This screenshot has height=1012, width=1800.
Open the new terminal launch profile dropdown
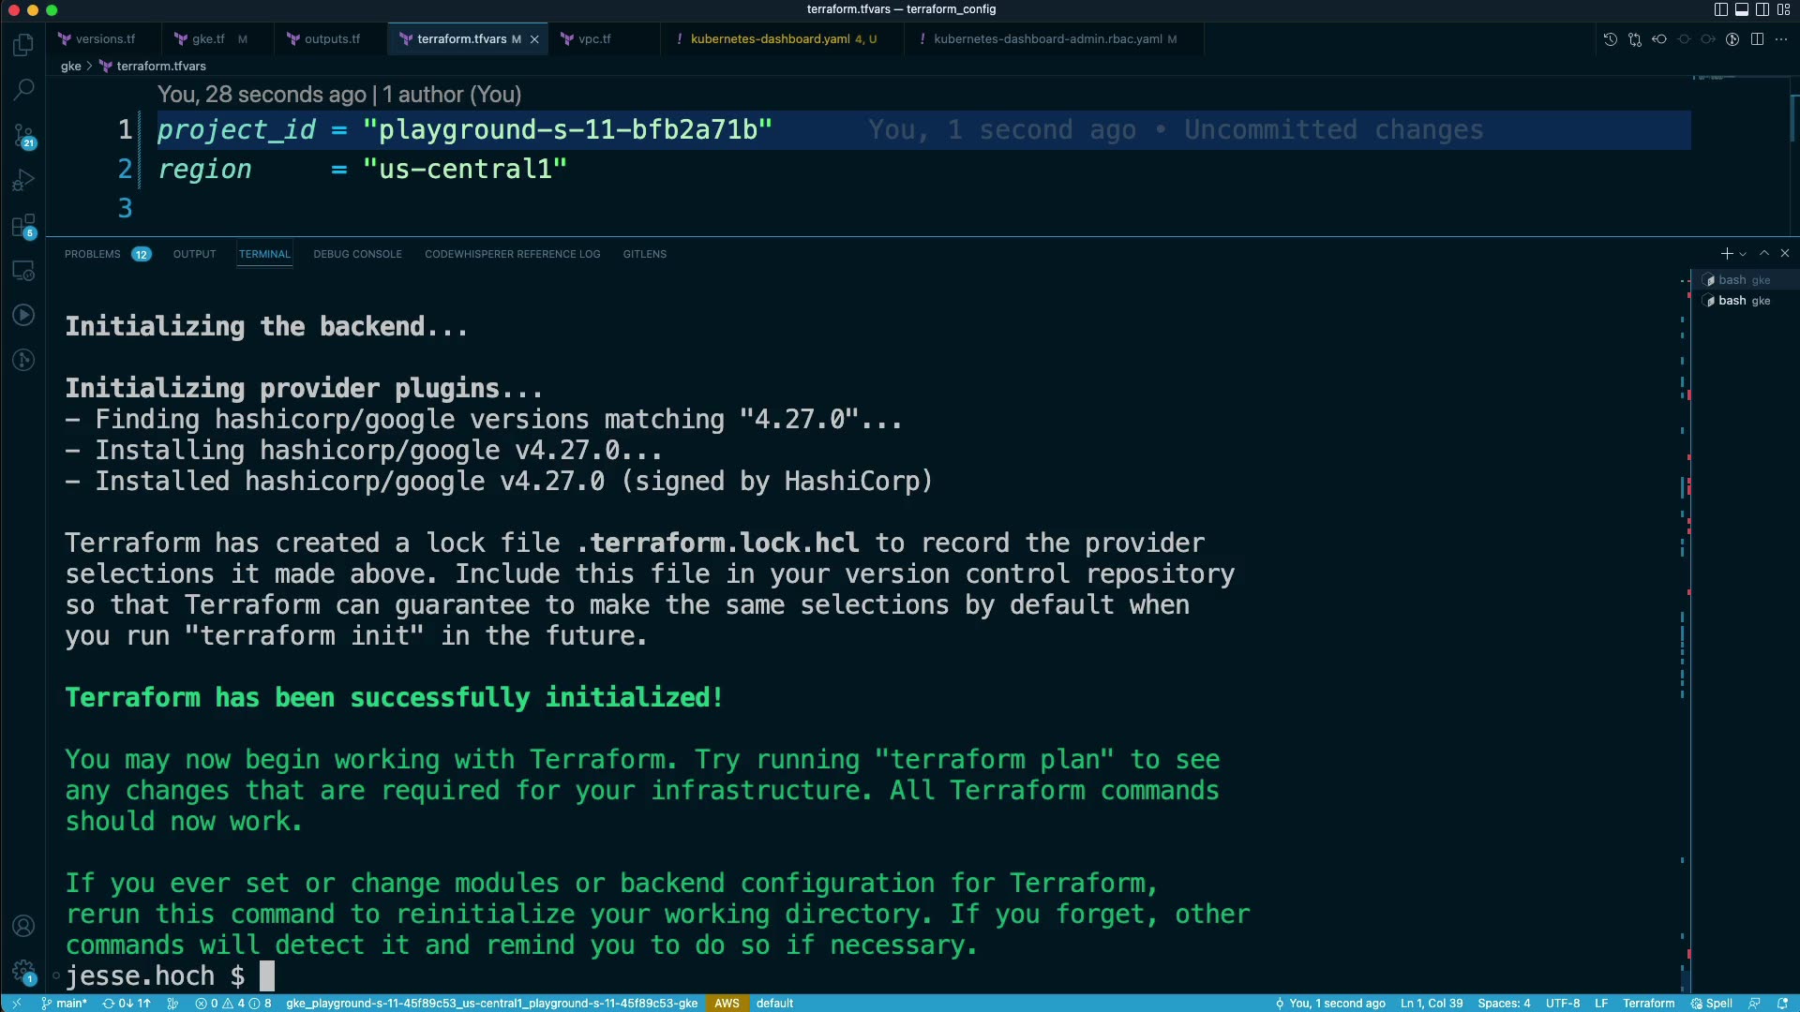click(x=1743, y=254)
